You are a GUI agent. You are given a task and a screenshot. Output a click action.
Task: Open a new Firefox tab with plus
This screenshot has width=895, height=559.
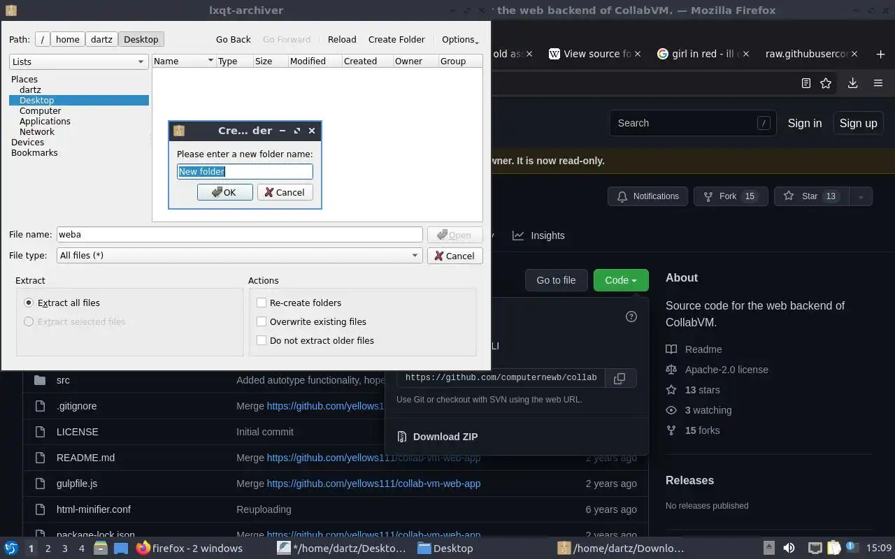click(880, 54)
